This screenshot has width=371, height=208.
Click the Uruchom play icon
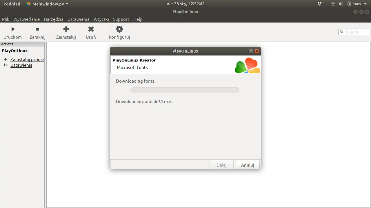pyautogui.click(x=13, y=29)
